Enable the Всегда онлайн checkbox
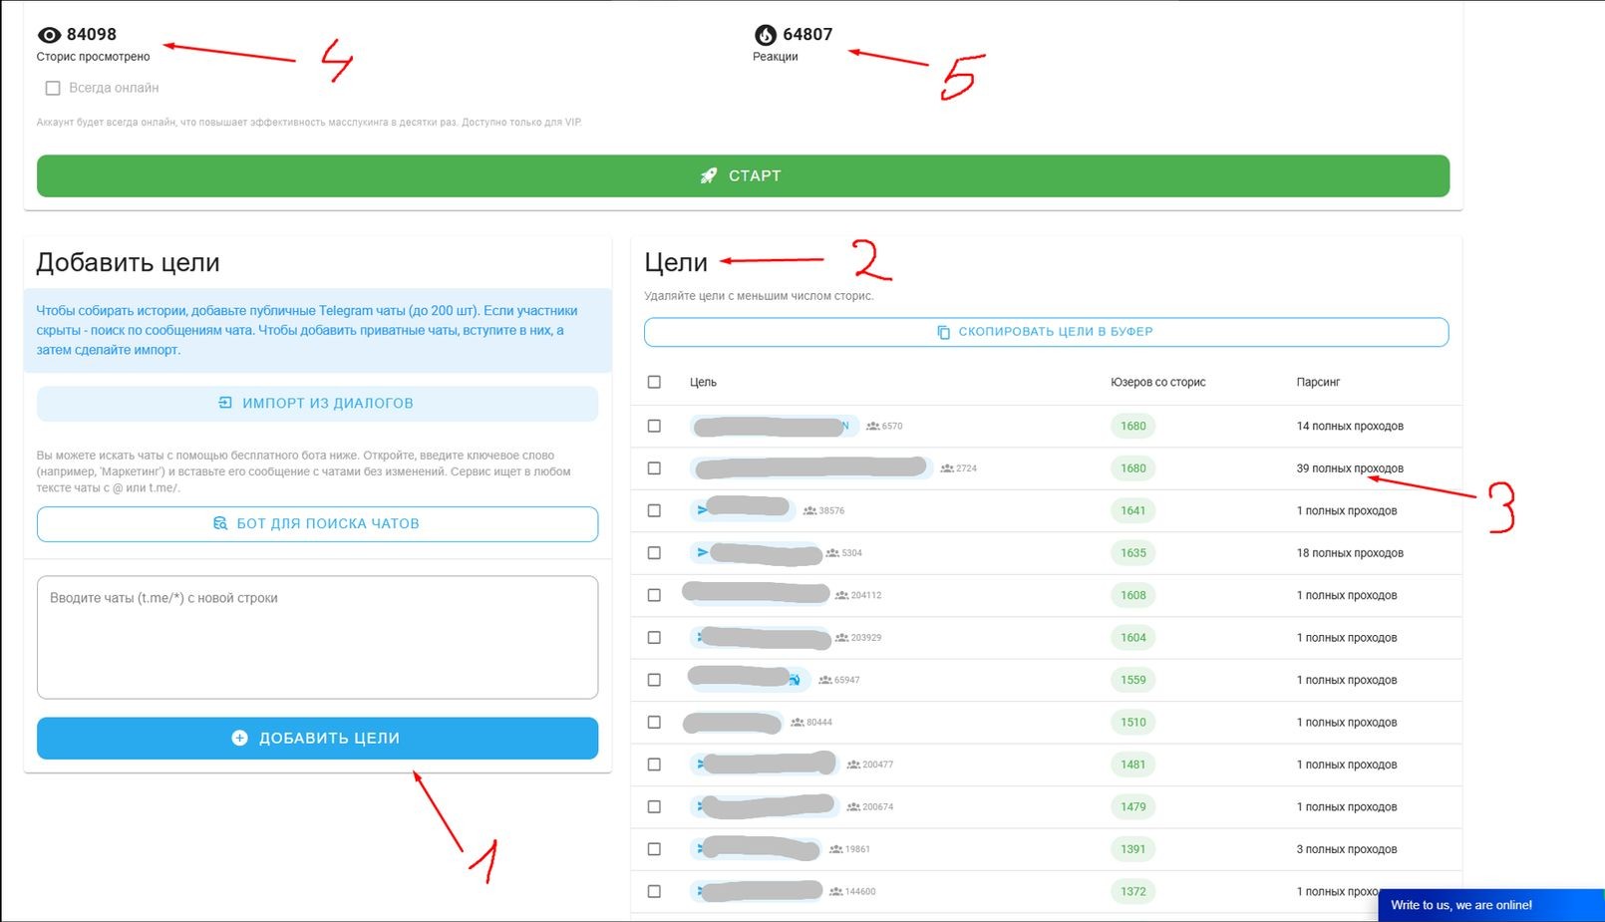This screenshot has height=922, width=1605. (x=53, y=89)
